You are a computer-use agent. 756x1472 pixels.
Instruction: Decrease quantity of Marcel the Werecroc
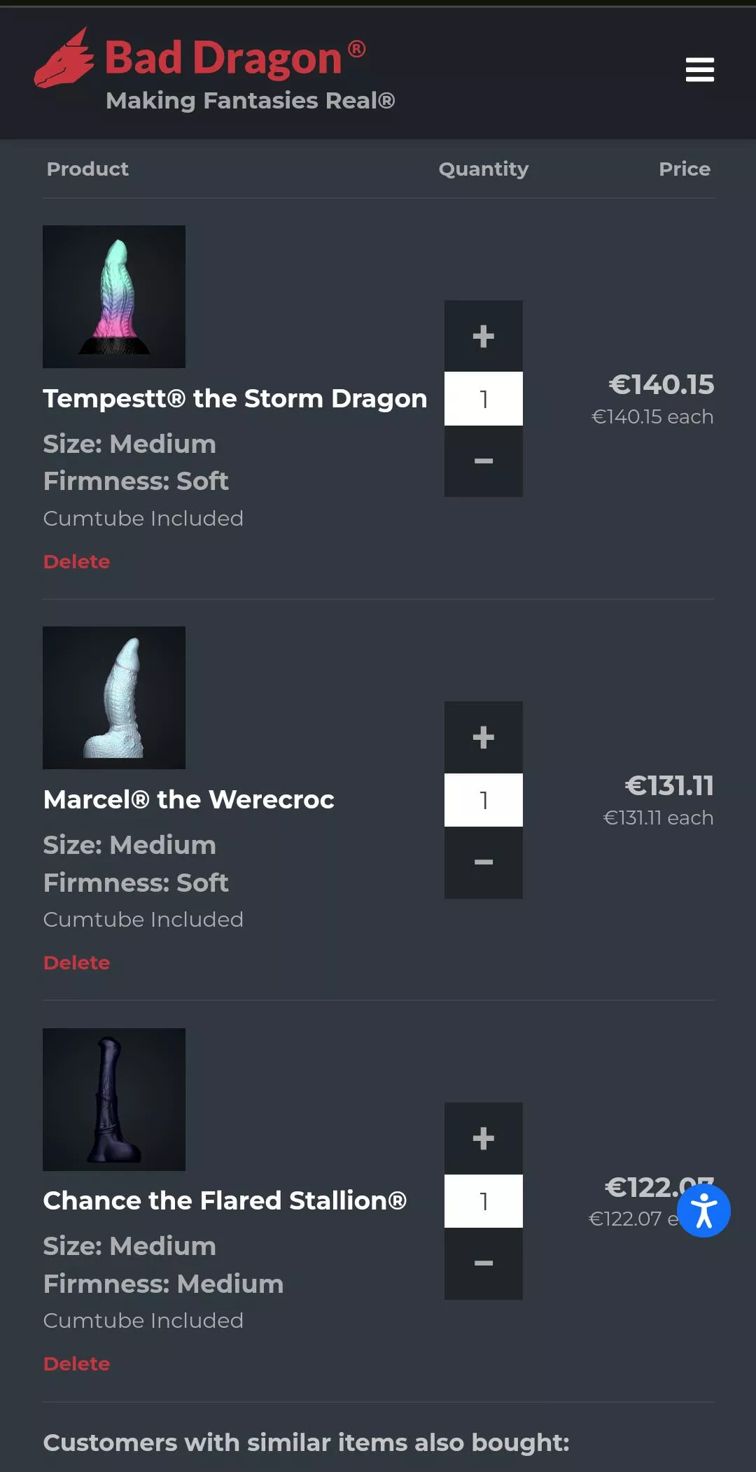[x=483, y=862]
